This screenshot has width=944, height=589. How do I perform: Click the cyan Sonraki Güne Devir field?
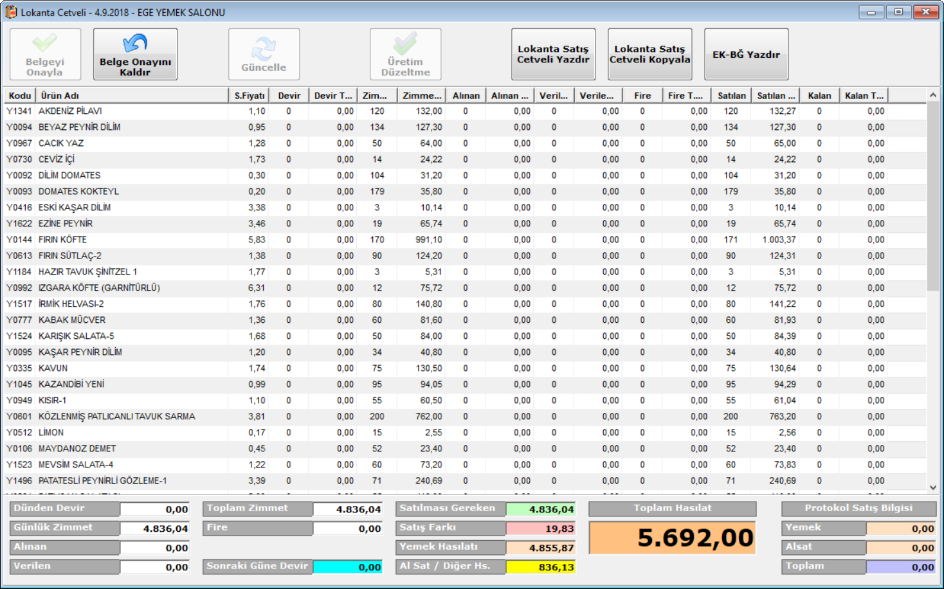[x=348, y=567]
